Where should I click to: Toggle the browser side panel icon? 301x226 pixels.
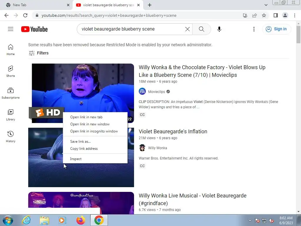click(x=276, y=15)
